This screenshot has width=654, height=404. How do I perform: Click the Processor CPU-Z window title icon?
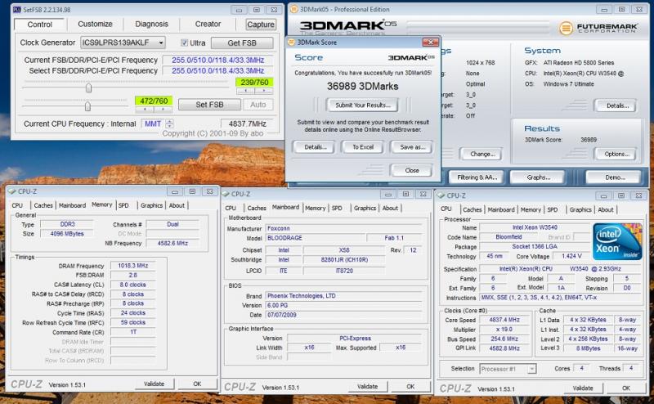pos(441,195)
